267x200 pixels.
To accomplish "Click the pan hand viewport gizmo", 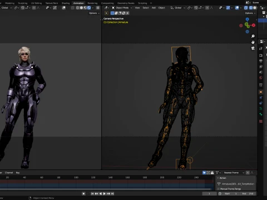I will point(253,42).
